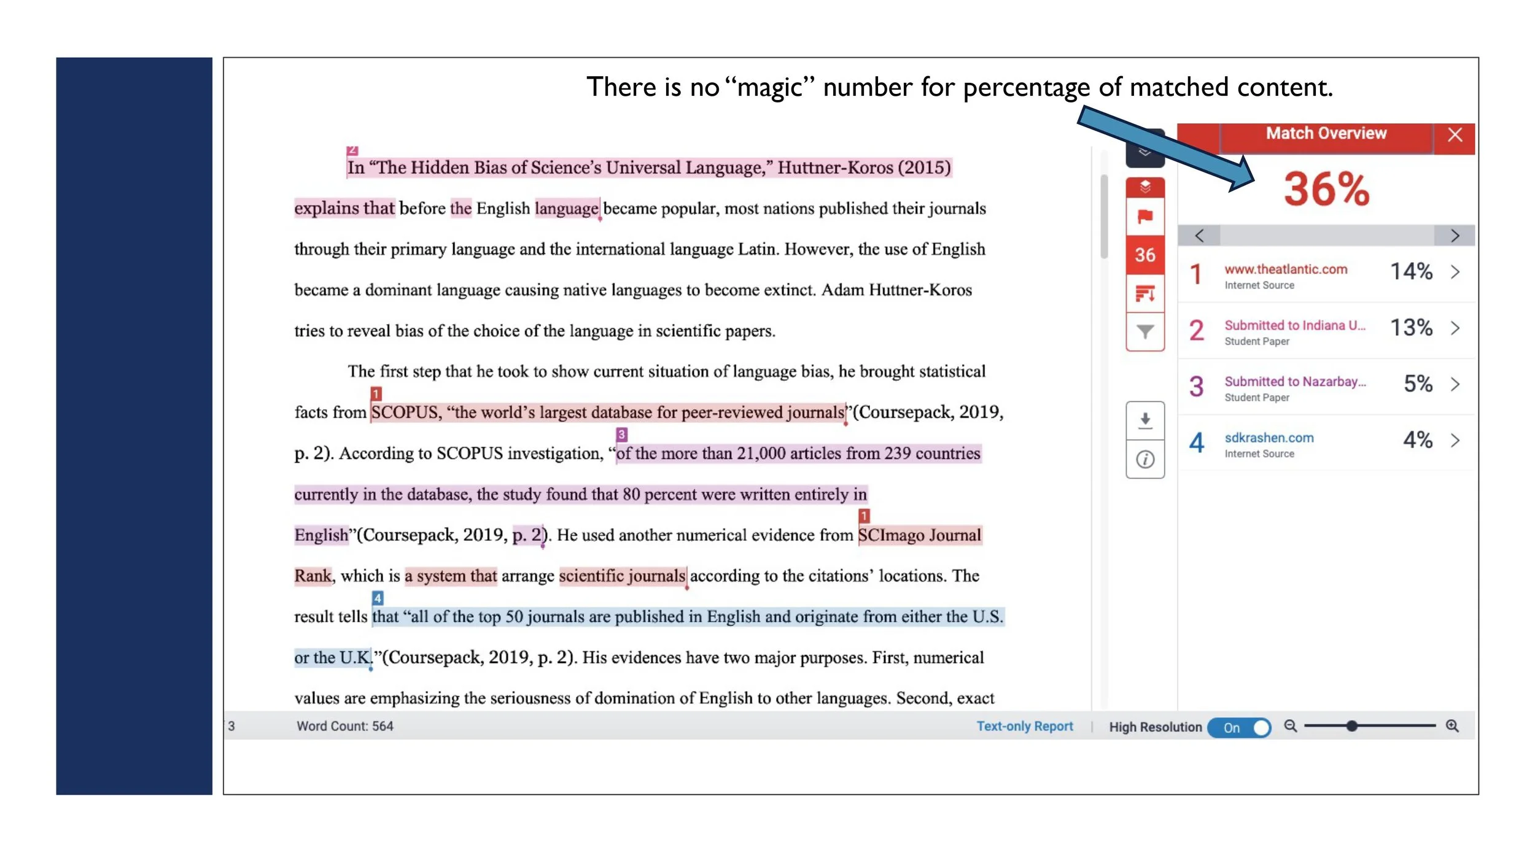Go to previous match with left arrow
The width and height of the screenshot is (1535, 863).
tap(1199, 236)
